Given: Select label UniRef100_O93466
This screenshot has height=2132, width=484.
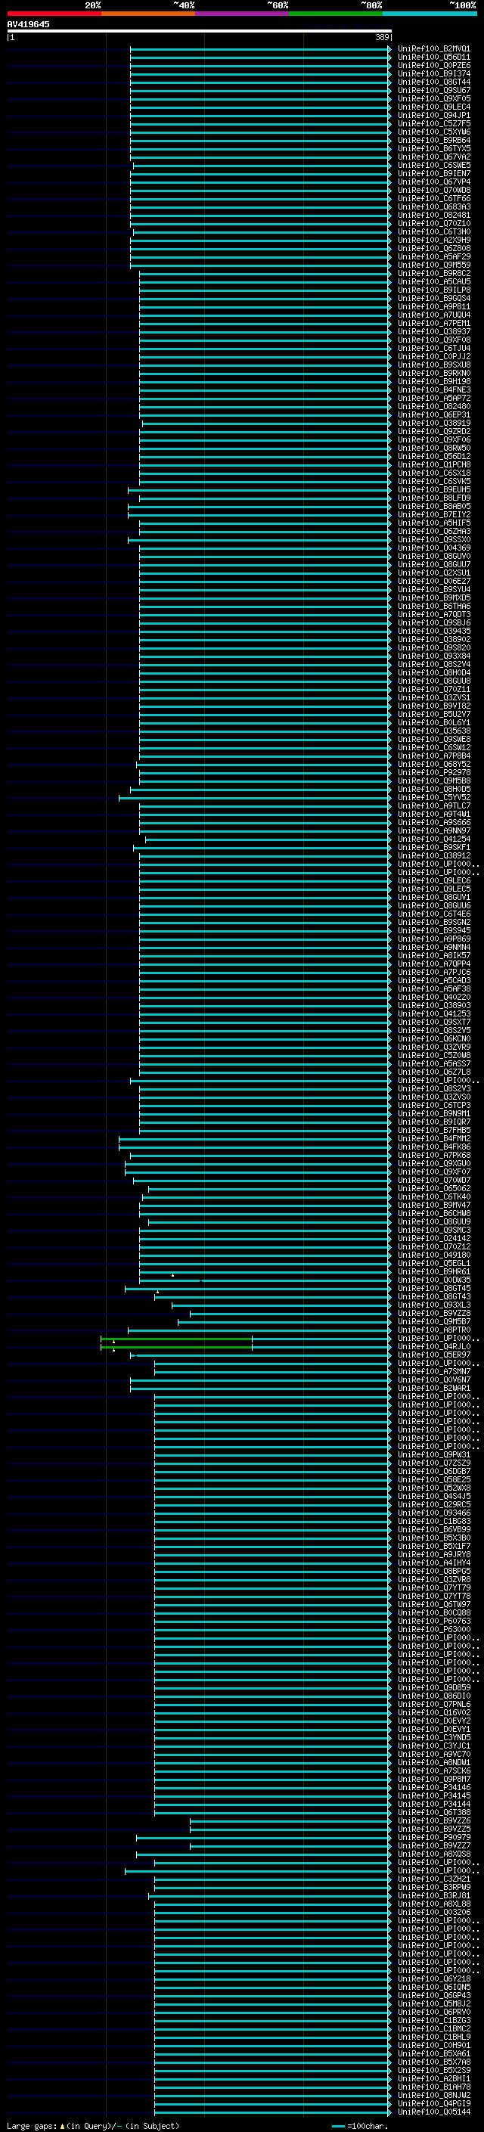Looking at the screenshot, I should [434, 1513].
